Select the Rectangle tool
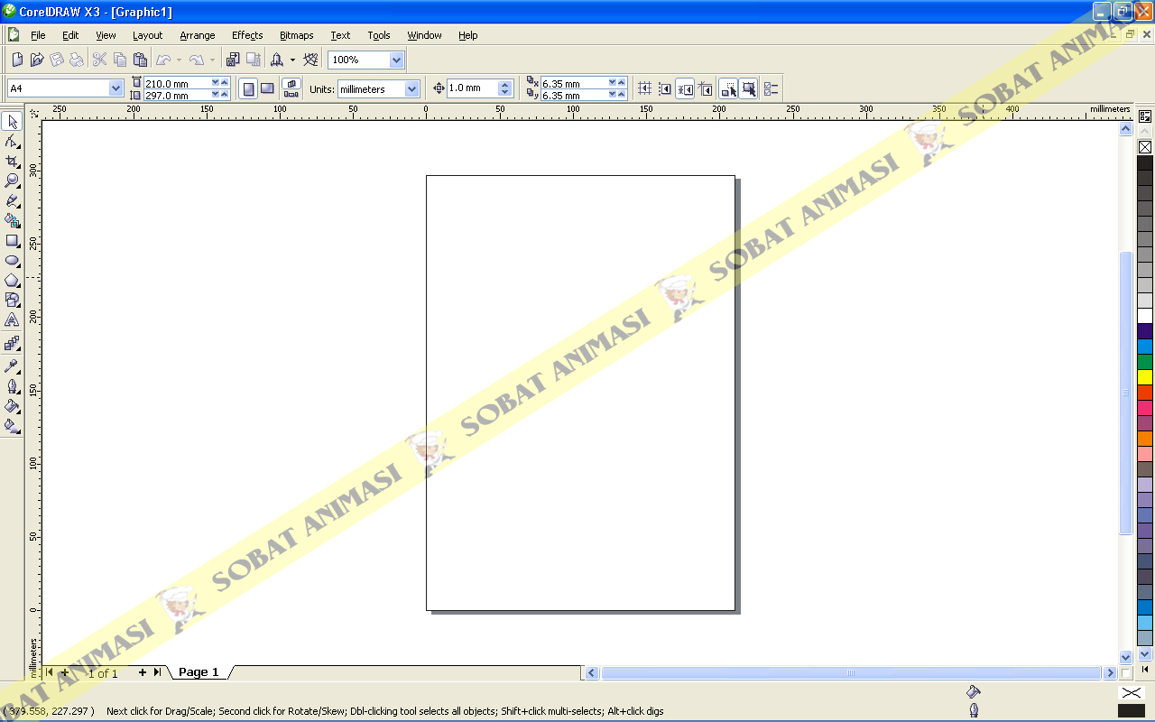The height and width of the screenshot is (722, 1155). (x=13, y=240)
